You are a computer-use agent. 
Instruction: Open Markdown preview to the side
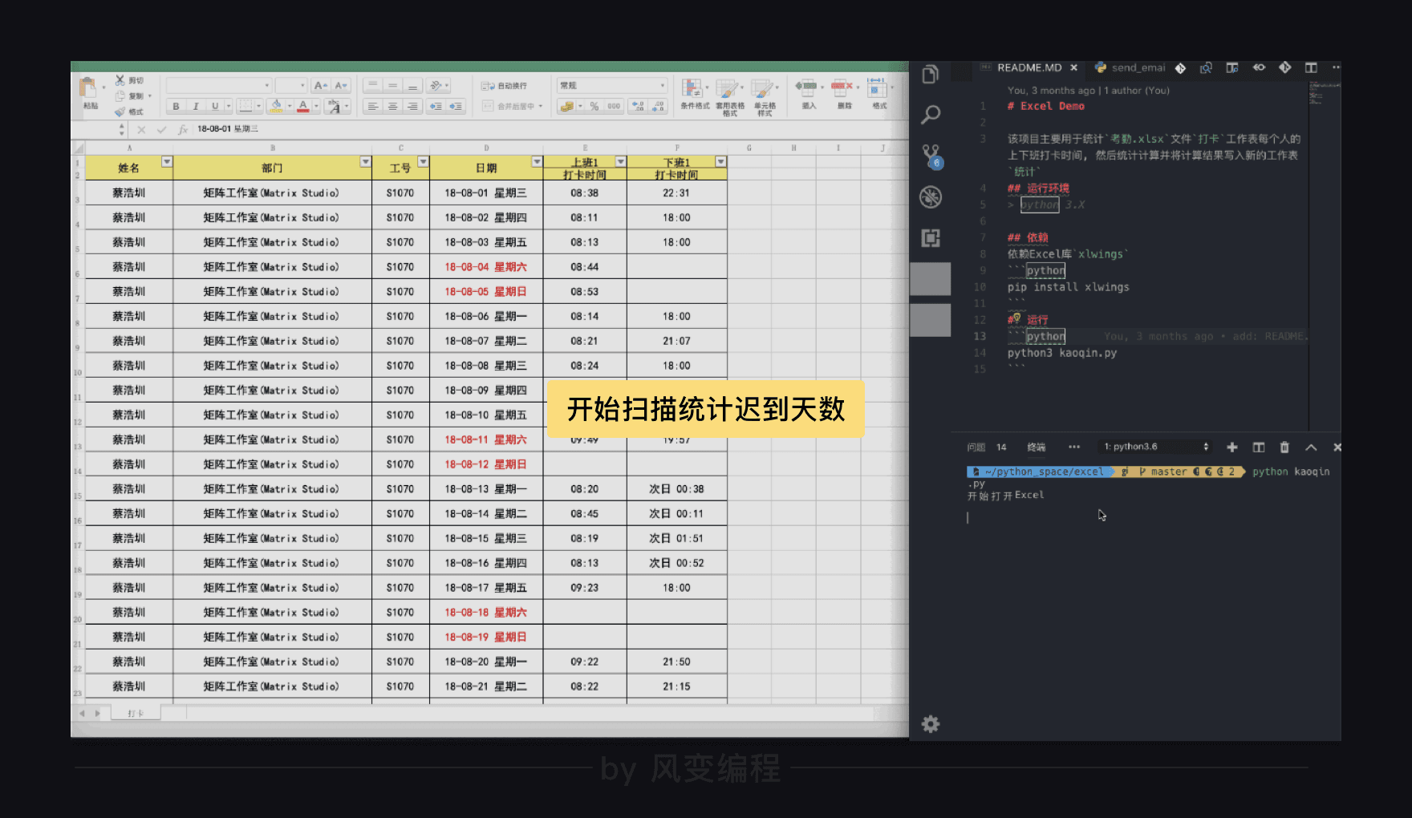tap(1232, 68)
